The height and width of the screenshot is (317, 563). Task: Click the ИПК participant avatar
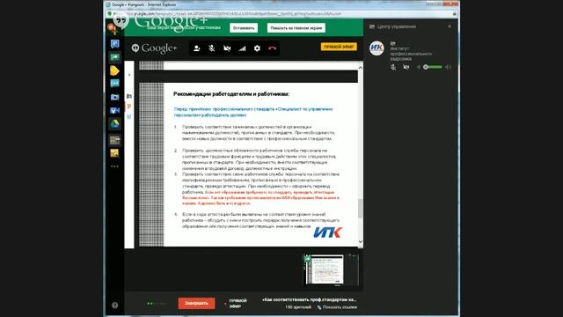coord(377,48)
